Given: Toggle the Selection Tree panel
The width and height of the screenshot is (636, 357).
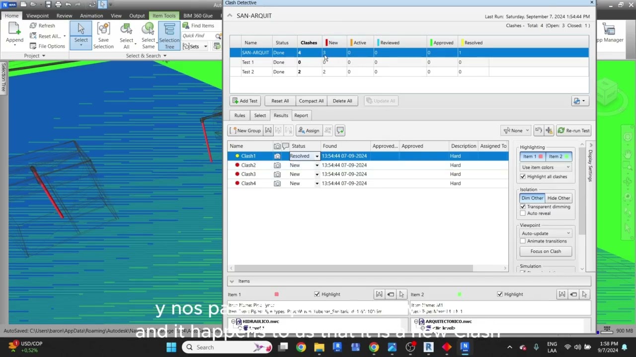Looking at the screenshot, I should pyautogui.click(x=169, y=36).
